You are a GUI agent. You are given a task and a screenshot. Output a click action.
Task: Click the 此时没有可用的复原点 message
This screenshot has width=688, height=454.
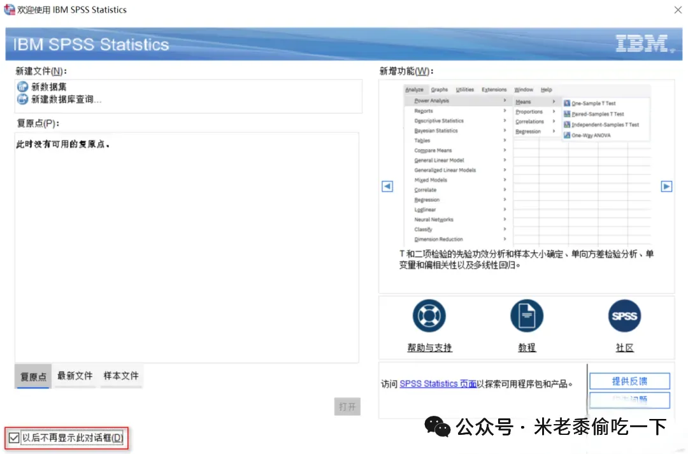click(62, 145)
